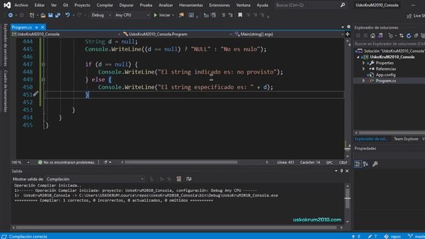Image resolution: width=425 pixels, height=239 pixels.
Task: Click the collapse all icon in Solution Explorer
Action: [416, 35]
